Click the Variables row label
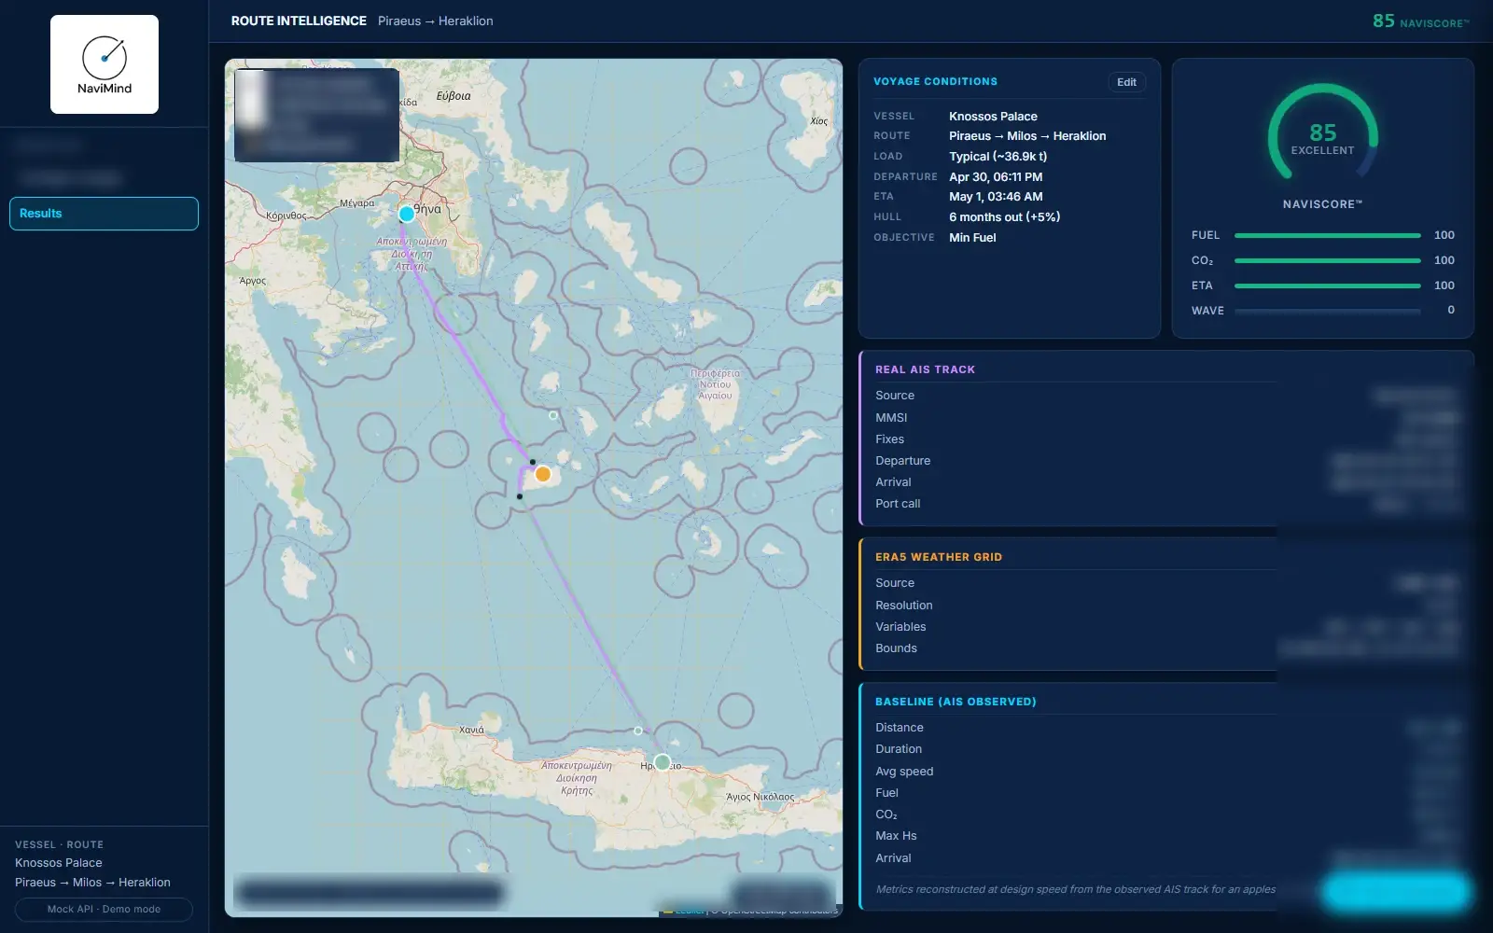 pyautogui.click(x=900, y=627)
